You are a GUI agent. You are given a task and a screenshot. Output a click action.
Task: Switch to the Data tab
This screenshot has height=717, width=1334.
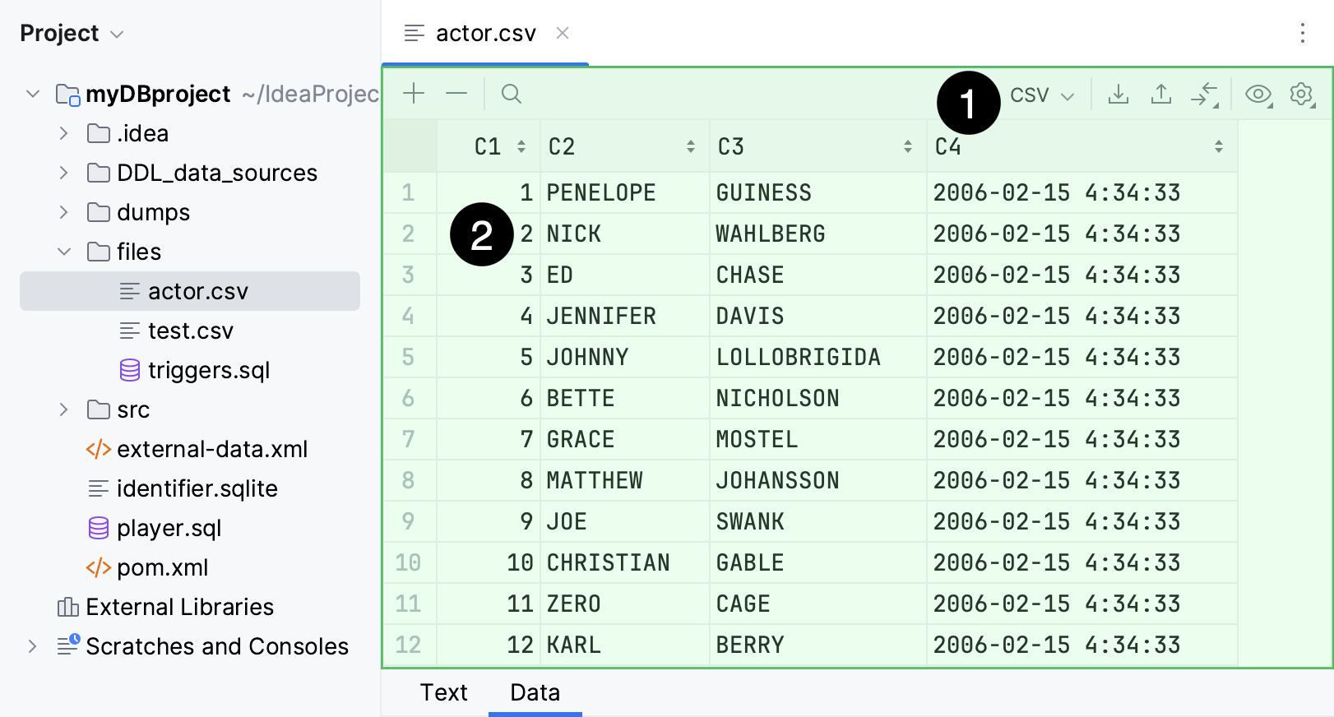click(x=535, y=692)
